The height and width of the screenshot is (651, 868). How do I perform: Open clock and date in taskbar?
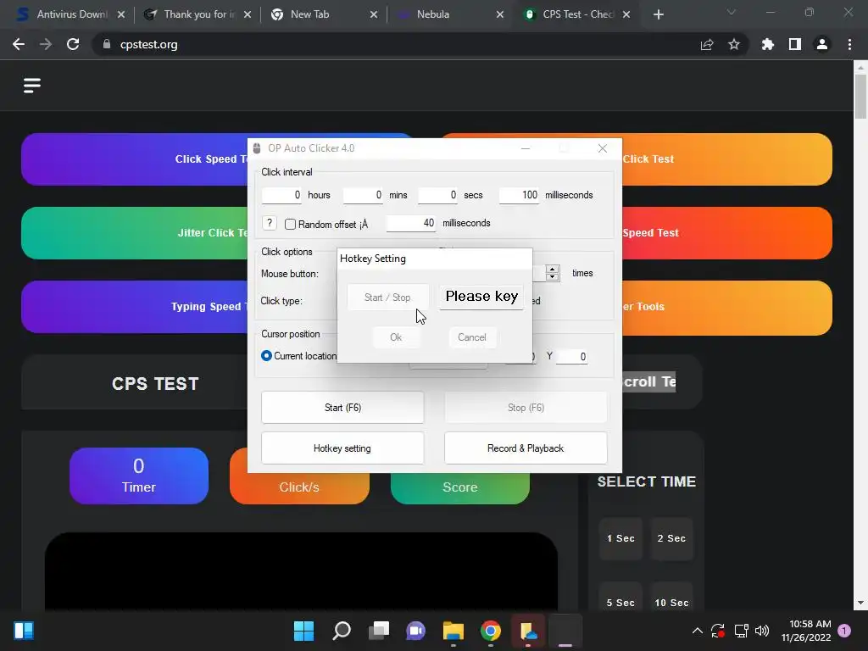click(x=806, y=631)
